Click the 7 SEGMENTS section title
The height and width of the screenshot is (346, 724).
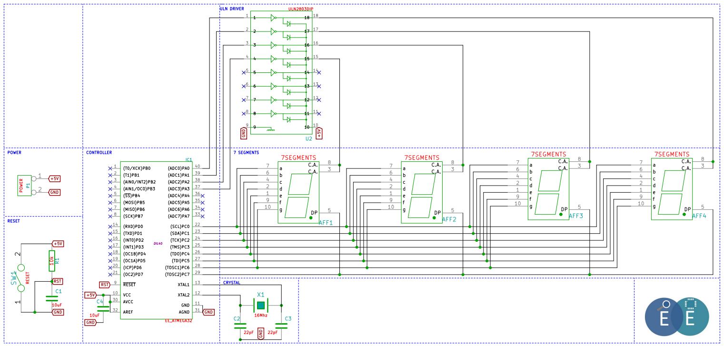tap(246, 153)
